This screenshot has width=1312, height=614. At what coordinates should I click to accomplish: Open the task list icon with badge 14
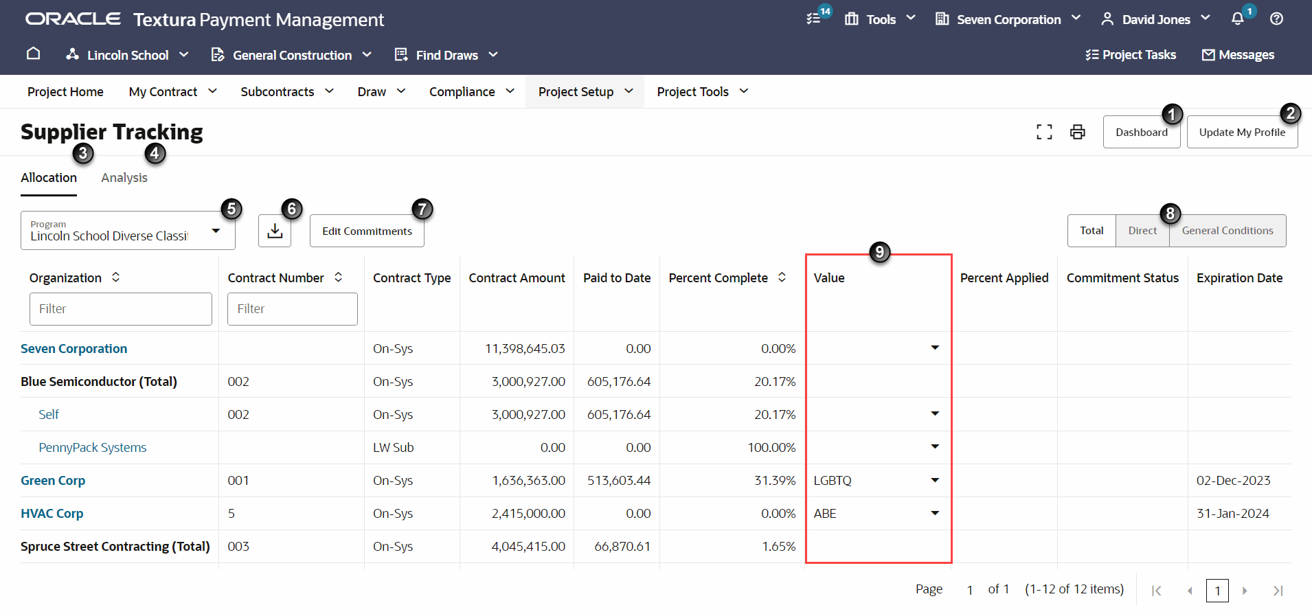pos(815,19)
